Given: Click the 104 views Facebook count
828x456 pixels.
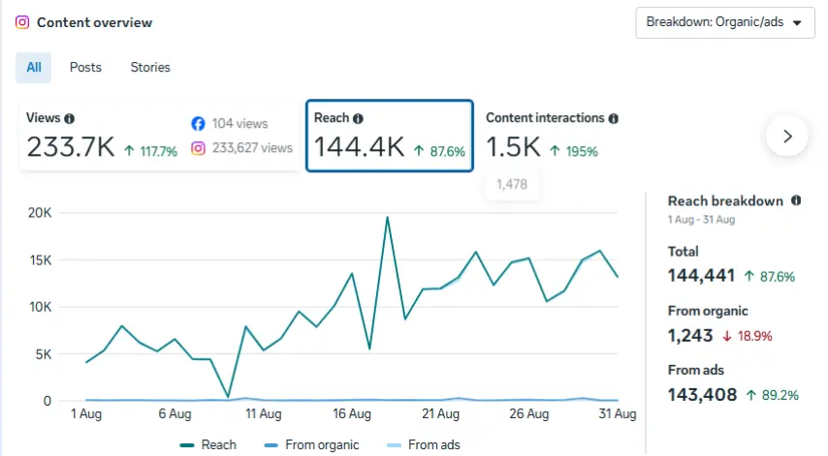Looking at the screenshot, I should click(239, 124).
